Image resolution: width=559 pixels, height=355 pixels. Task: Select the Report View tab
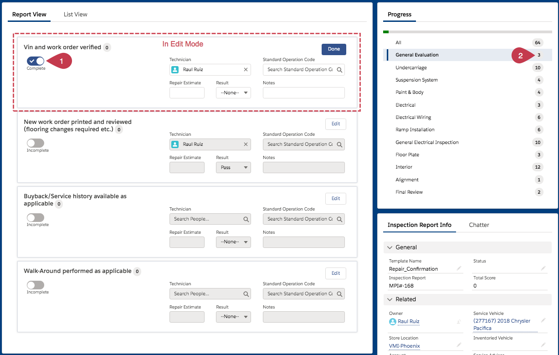tap(29, 15)
